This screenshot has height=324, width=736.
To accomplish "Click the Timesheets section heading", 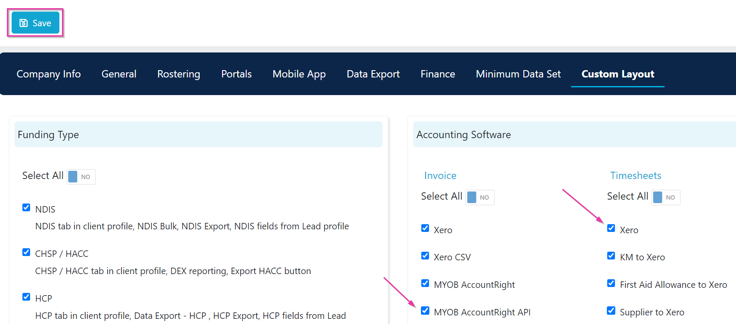I will pyautogui.click(x=636, y=176).
